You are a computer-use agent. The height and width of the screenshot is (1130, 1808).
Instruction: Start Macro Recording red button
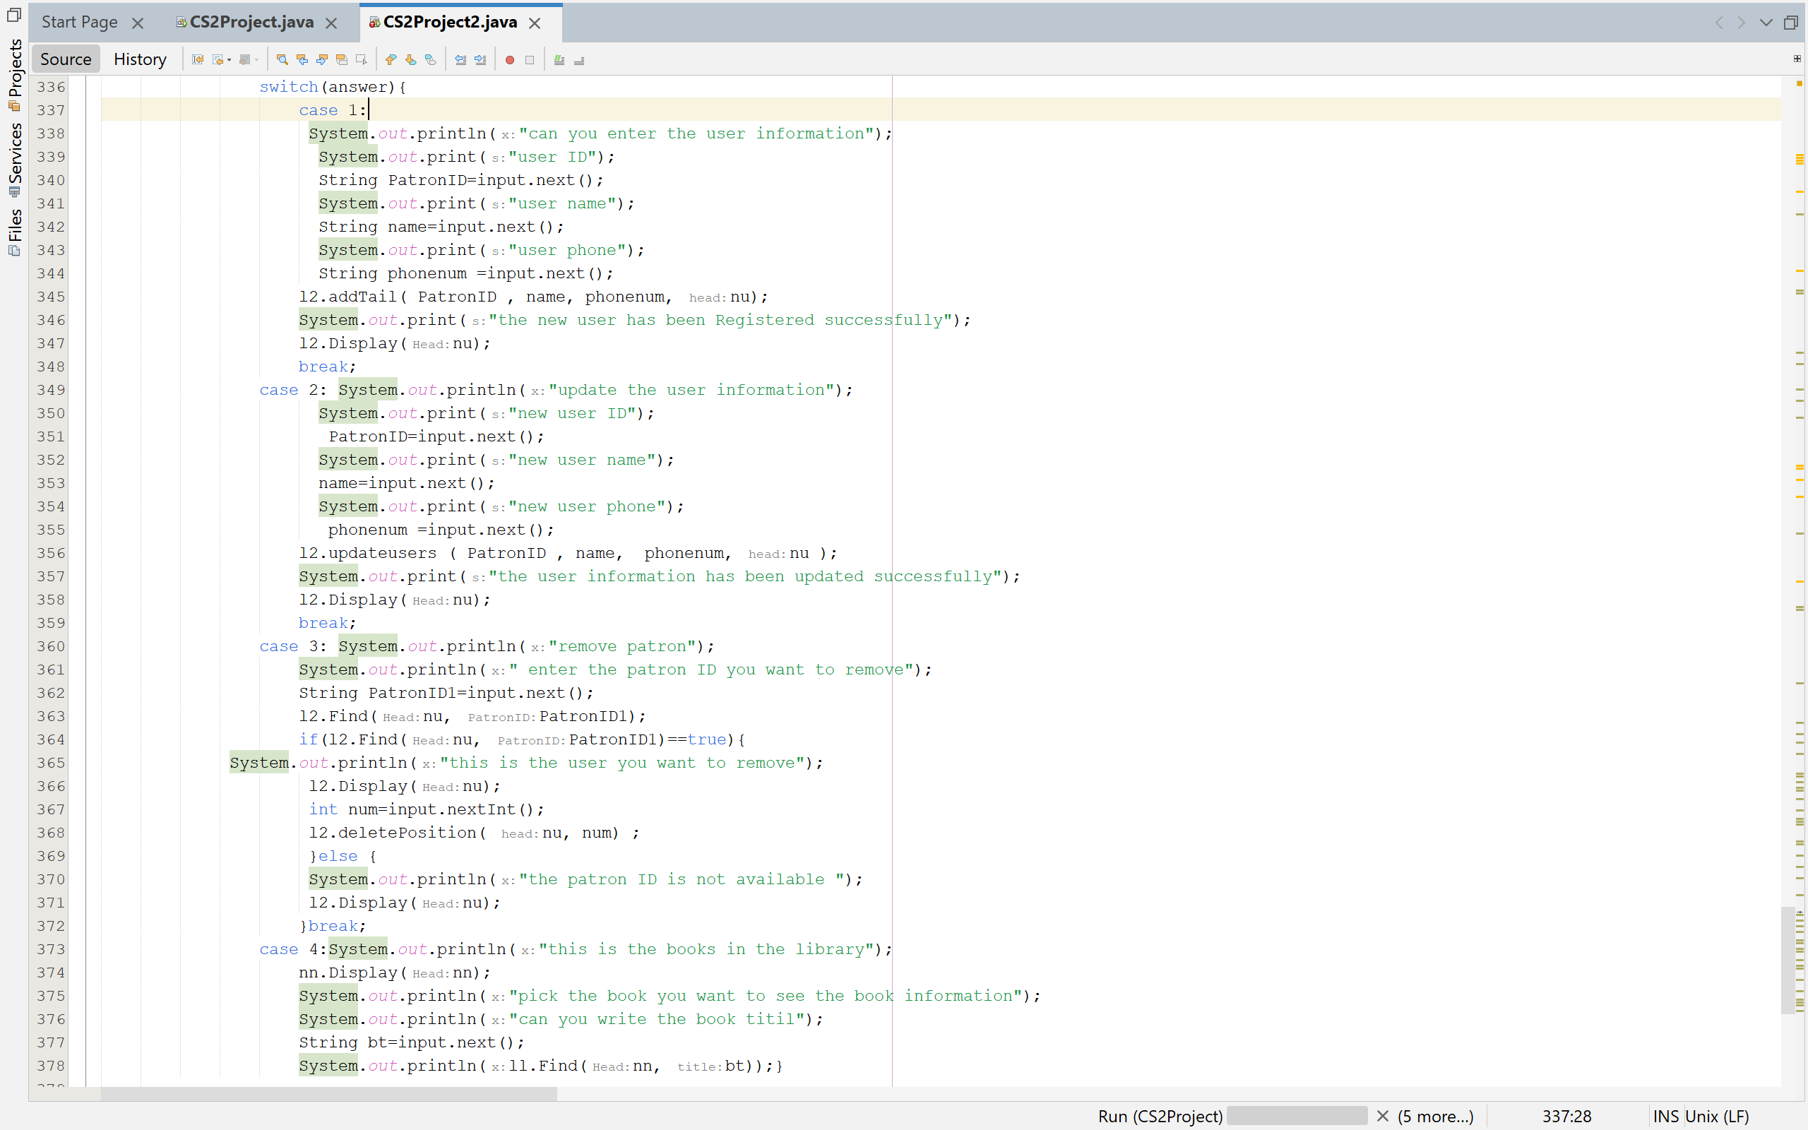(x=509, y=60)
